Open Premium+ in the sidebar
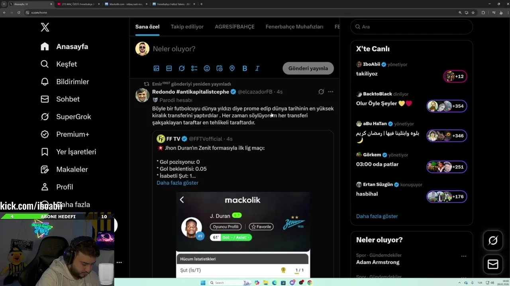Screen dimensions: 510x286 tap(65, 134)
